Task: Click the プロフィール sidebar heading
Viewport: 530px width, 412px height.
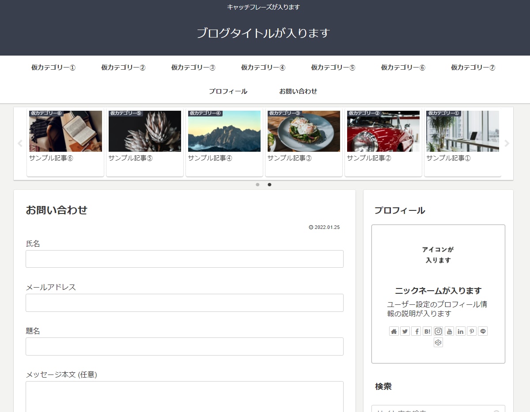Action: (x=400, y=210)
